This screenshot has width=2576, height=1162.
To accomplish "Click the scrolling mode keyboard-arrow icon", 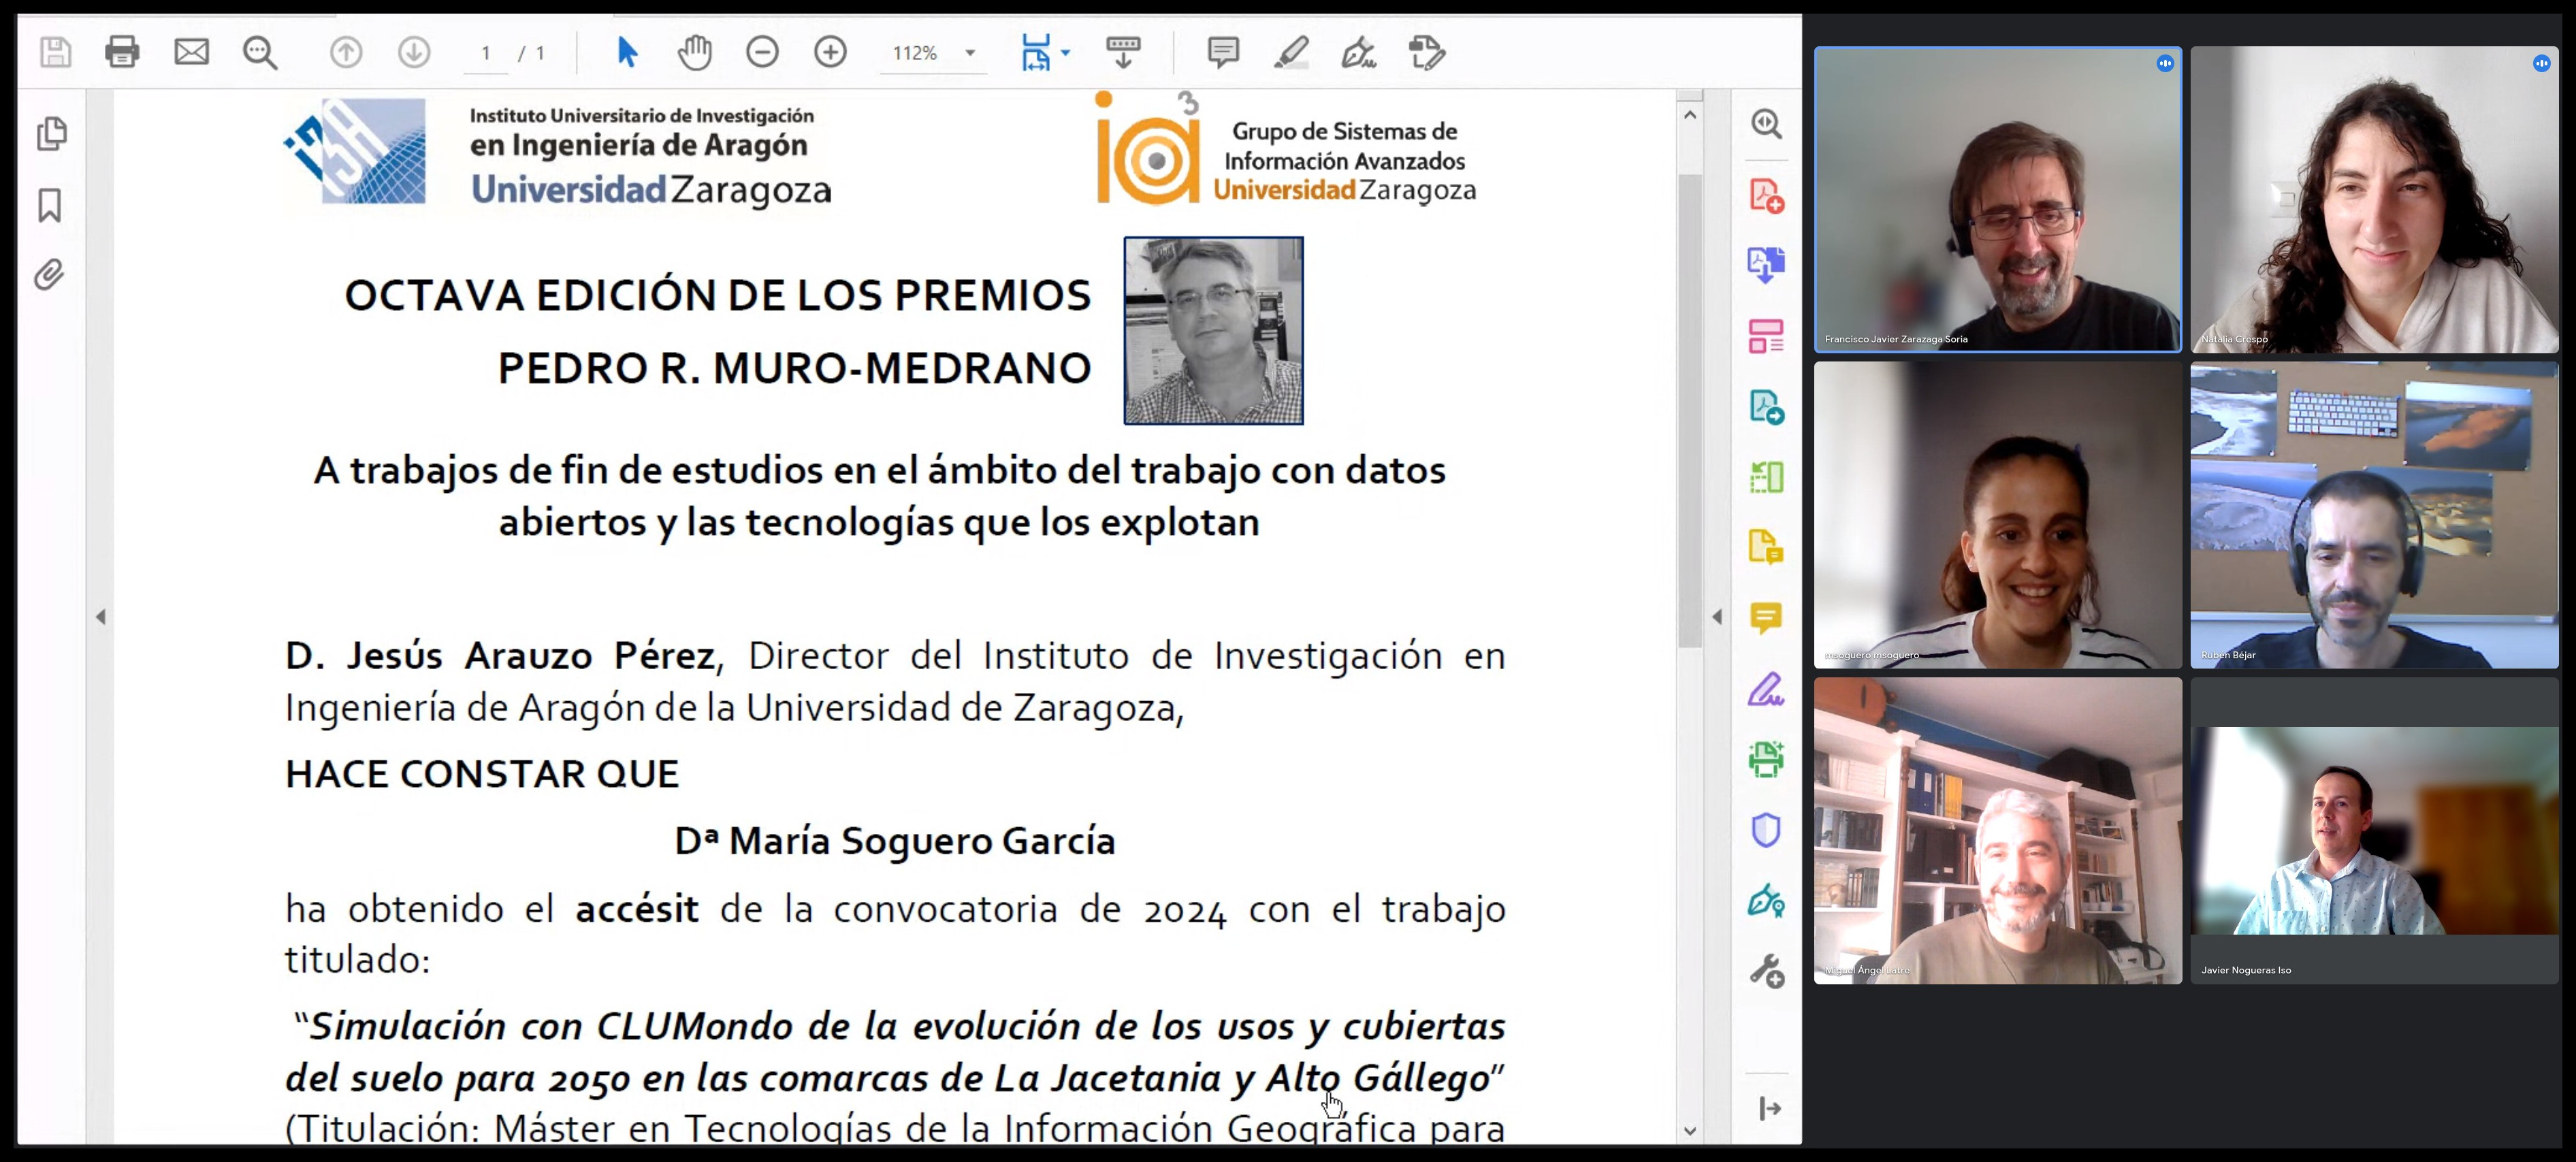I will click(1123, 52).
